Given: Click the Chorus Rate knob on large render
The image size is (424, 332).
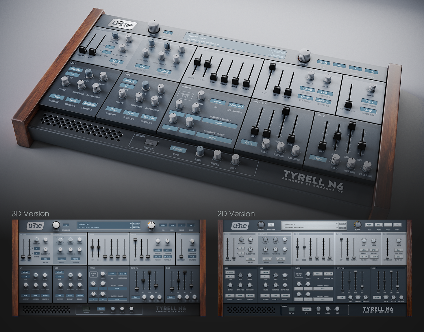Looking at the screenshot, I should [x=200, y=151].
